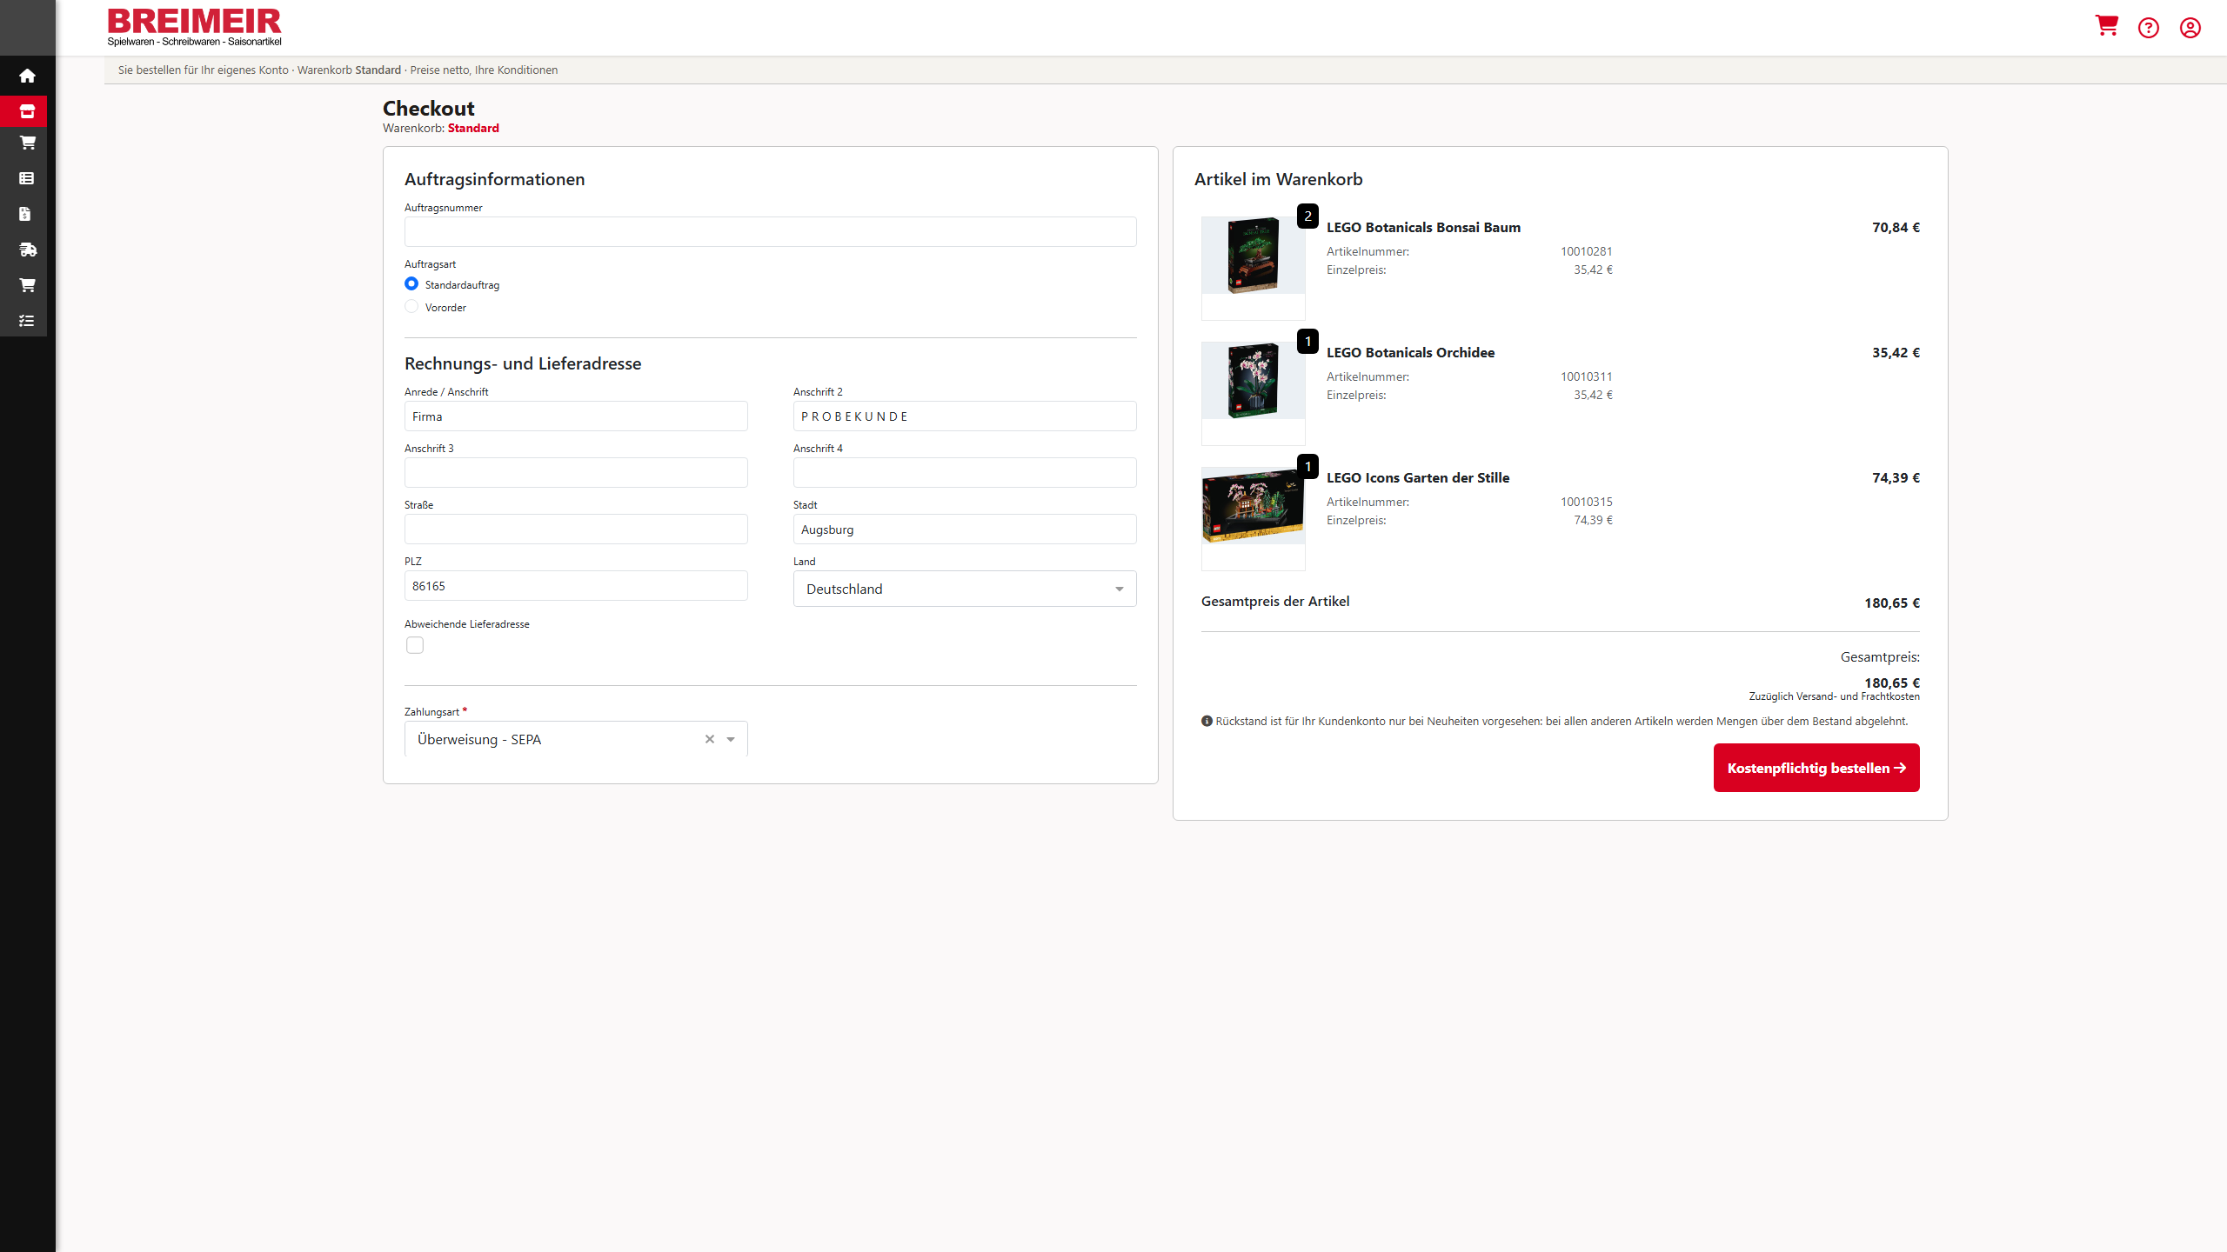Click Gesamtpreis der Artikel label

pyautogui.click(x=1275, y=601)
